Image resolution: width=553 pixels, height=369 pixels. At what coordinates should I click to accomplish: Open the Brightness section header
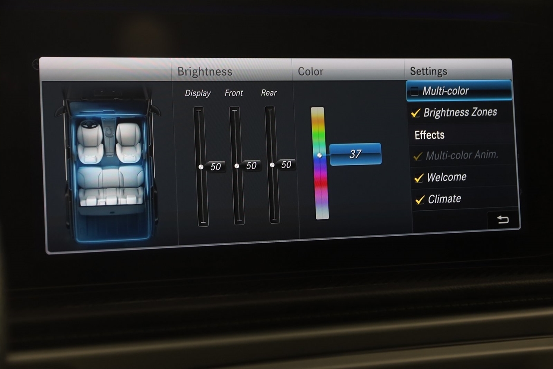coord(205,72)
